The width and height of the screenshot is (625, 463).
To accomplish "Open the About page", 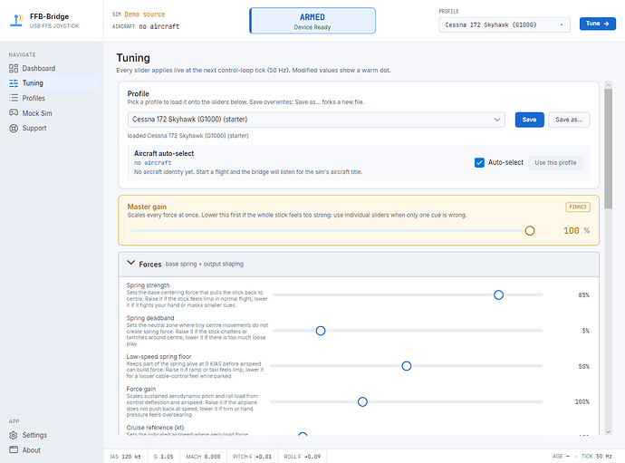I will coord(52,449).
